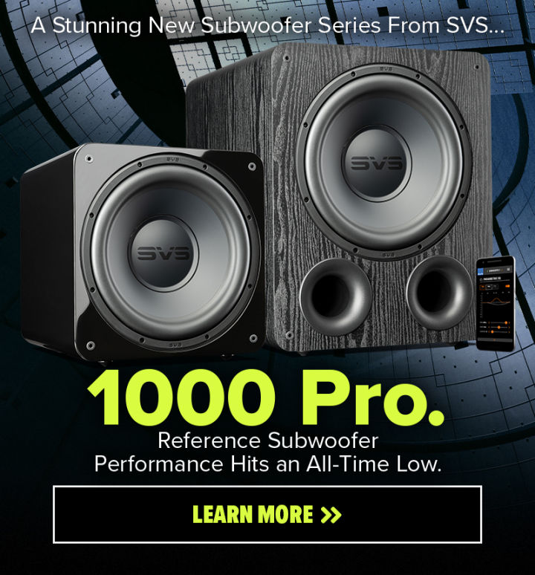Click the "1000 Pro." headline

(x=266, y=399)
